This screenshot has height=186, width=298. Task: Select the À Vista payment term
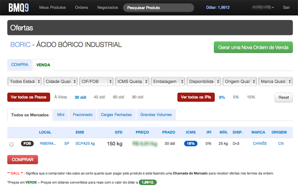(61, 97)
